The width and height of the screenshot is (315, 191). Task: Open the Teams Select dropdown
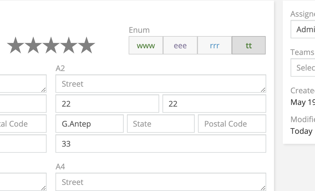click(303, 67)
